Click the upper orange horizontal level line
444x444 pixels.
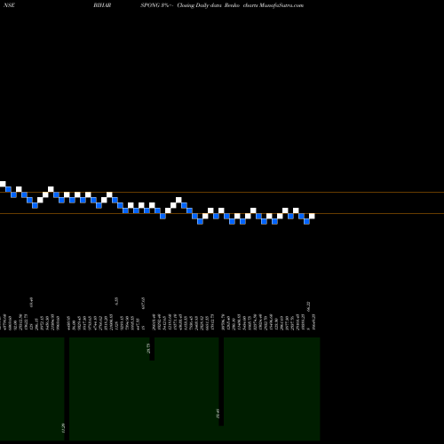tap(222, 193)
